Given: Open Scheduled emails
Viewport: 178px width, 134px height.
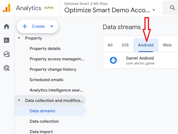Looking at the screenshot, I should tap(47, 80).
